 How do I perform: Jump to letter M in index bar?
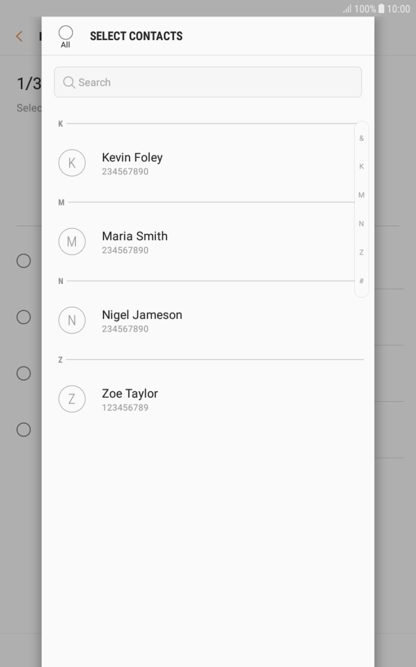[361, 195]
